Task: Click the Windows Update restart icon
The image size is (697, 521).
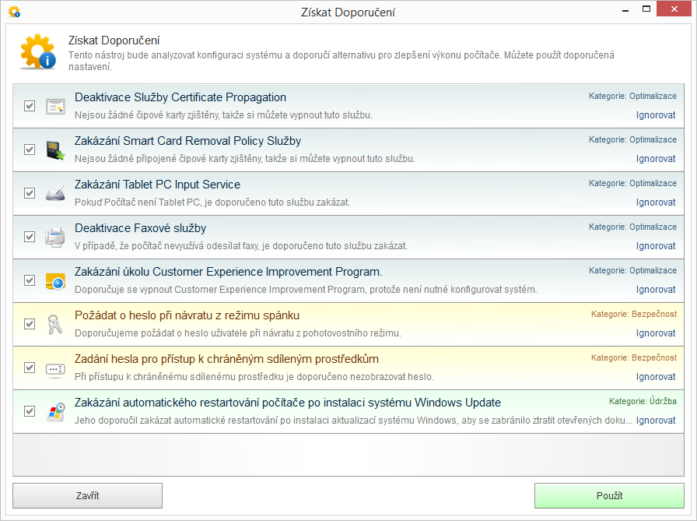Action: point(54,411)
